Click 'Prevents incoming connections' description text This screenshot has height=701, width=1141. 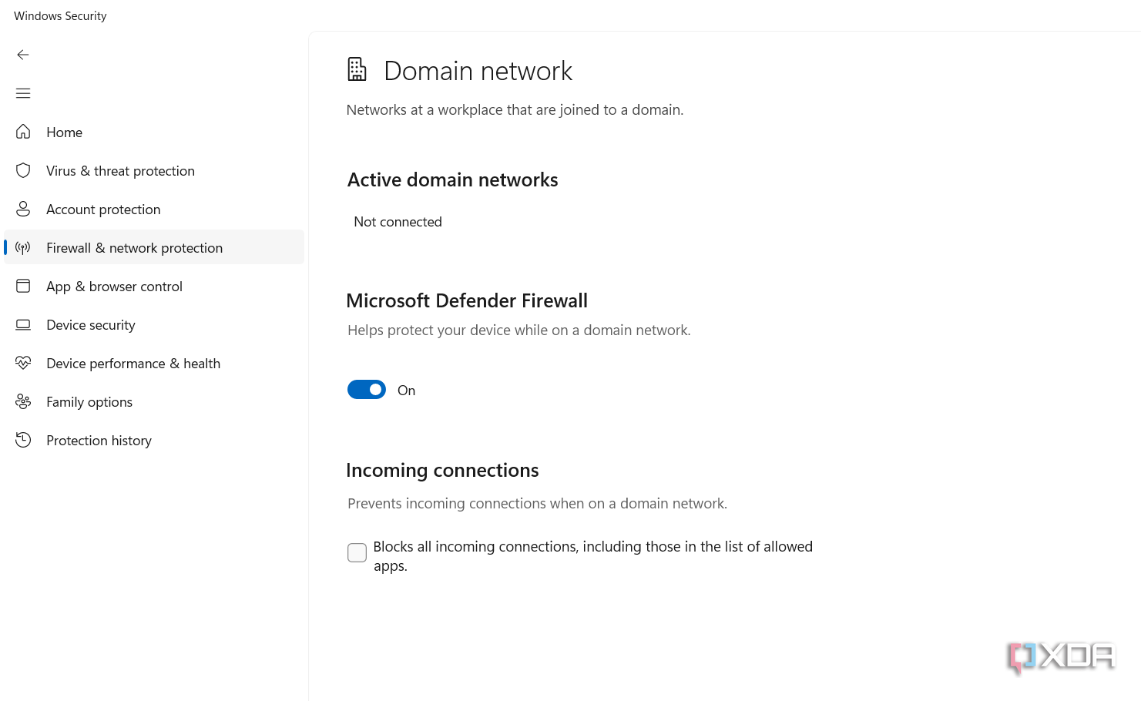(537, 504)
